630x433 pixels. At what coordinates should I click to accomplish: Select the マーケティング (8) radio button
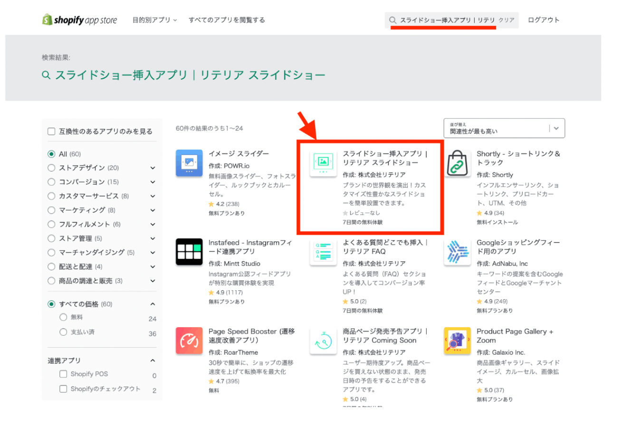(x=51, y=210)
